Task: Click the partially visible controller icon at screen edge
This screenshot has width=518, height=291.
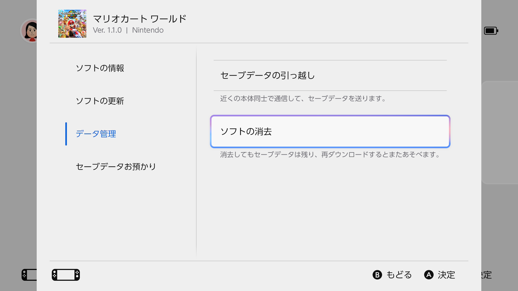Action: (x=30, y=275)
